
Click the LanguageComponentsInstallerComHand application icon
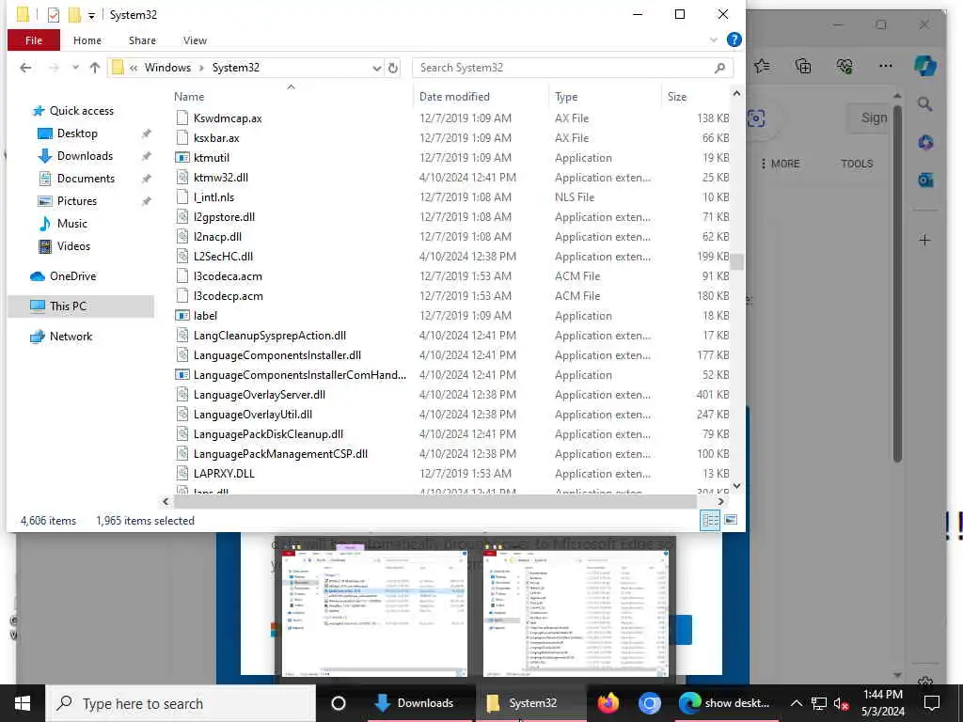point(182,374)
